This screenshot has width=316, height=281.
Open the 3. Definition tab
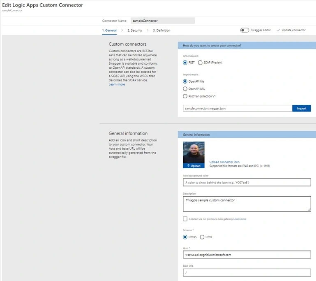pos(161,30)
